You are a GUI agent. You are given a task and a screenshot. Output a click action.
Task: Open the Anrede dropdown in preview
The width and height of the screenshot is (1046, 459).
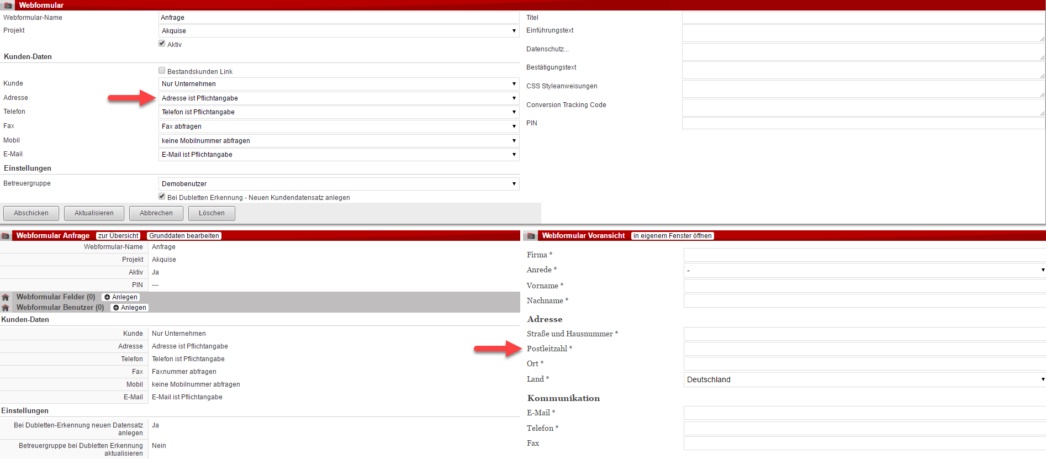(x=864, y=270)
